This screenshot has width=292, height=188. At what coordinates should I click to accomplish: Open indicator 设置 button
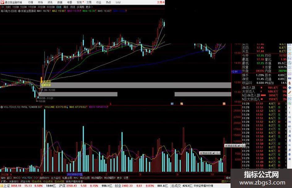(126, 178)
